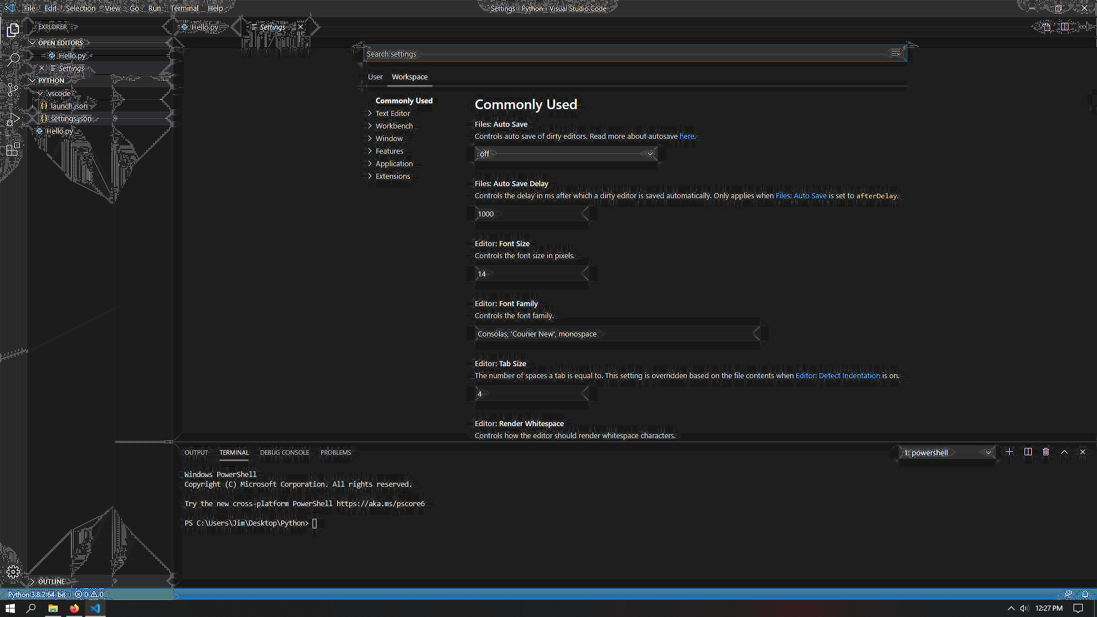Switch to the Debug Console tab
This screenshot has height=617, width=1097.
click(285, 452)
